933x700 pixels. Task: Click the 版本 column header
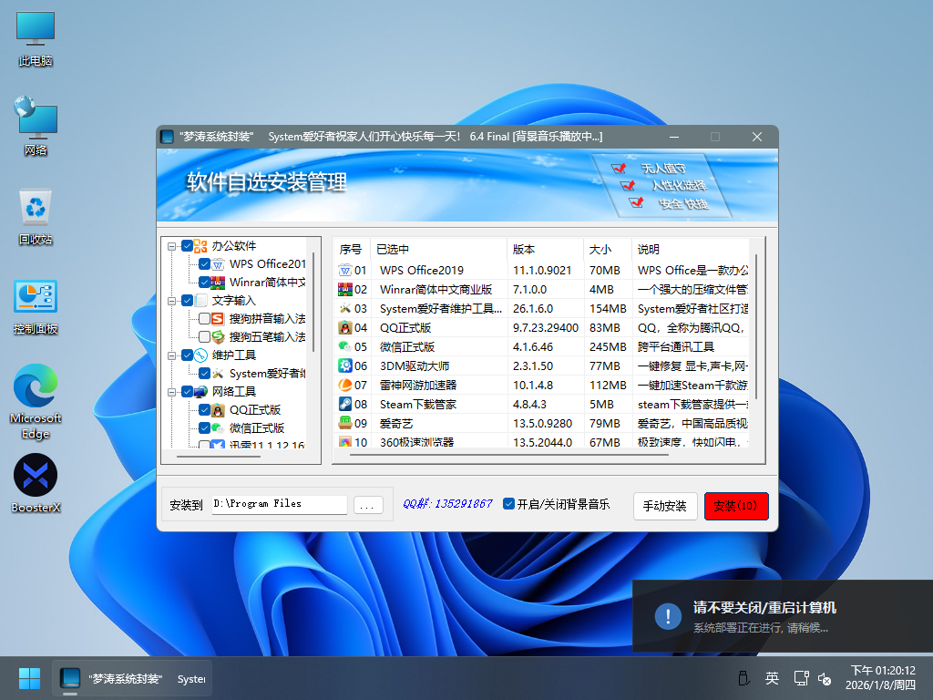(544, 249)
